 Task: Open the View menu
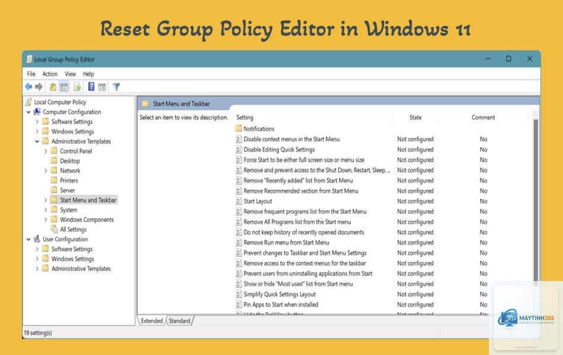point(71,74)
